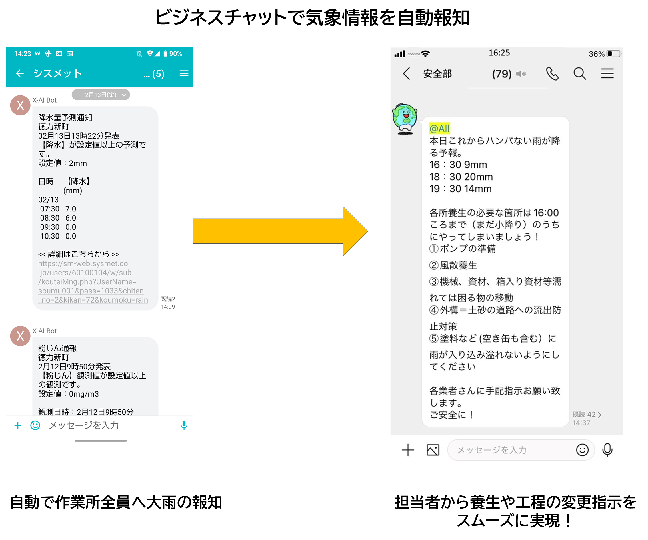Tap the back chevron beside 安全部

tap(407, 74)
